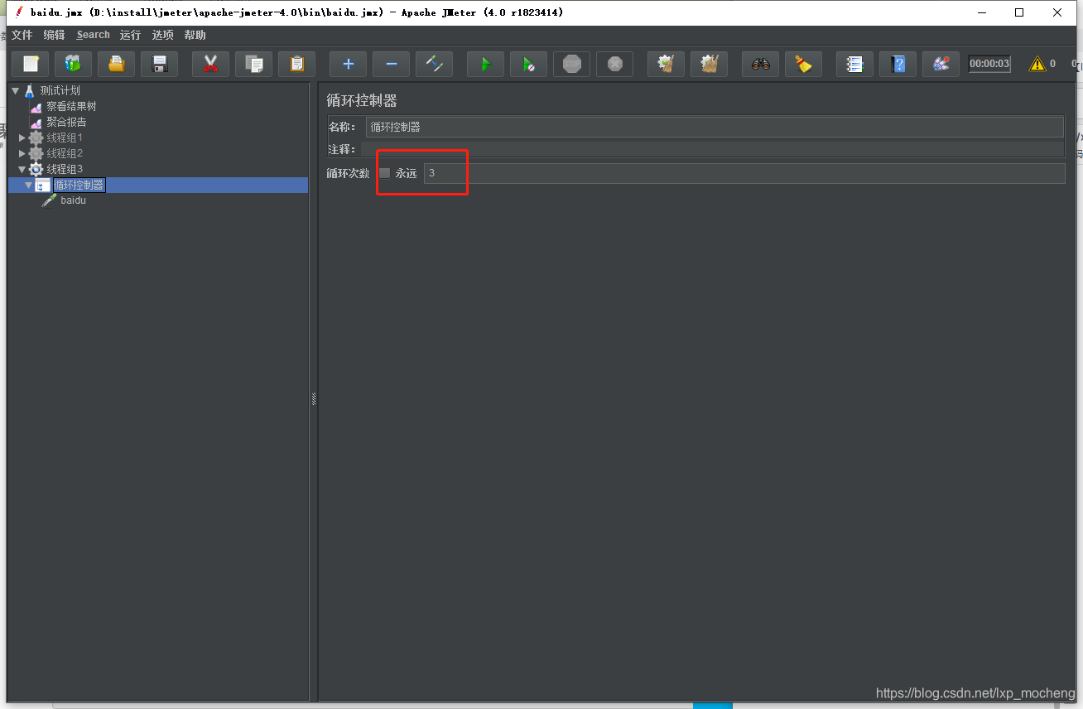Open the 编辑 menu
This screenshot has height=709, width=1083.
click(x=54, y=35)
